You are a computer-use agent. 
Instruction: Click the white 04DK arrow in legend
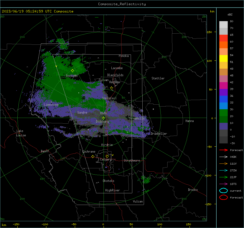click(223, 157)
